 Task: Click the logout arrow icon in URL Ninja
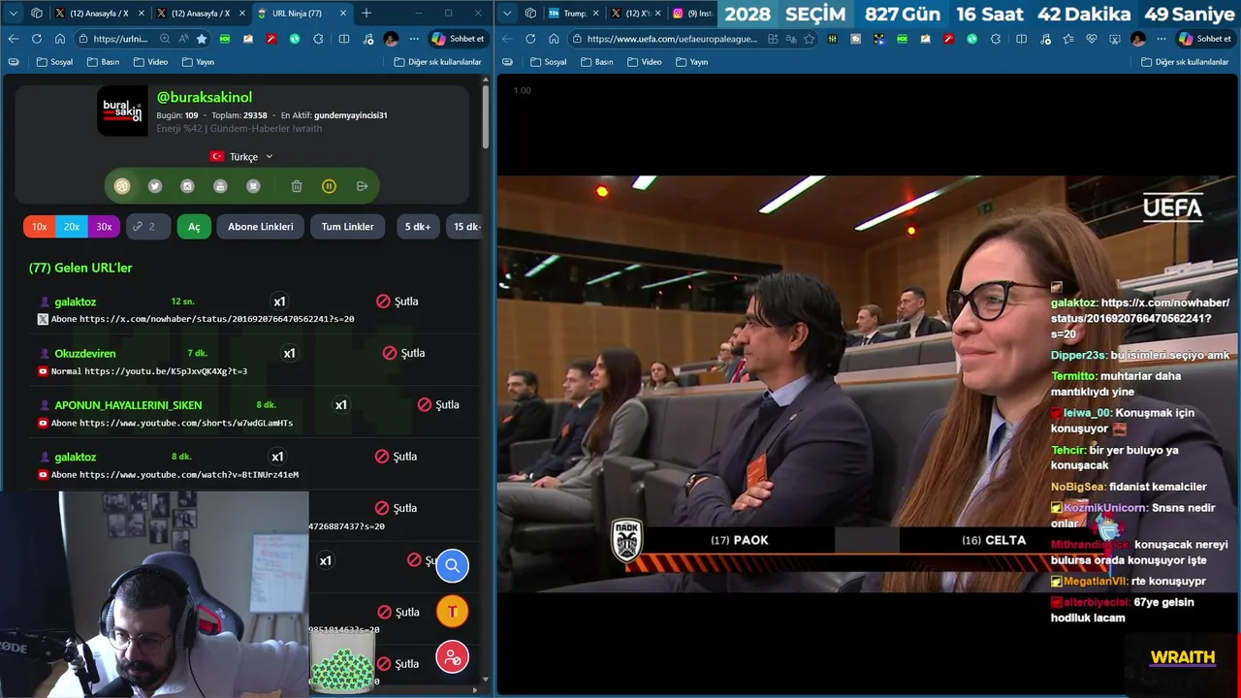click(x=362, y=186)
